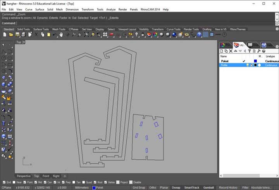This screenshot has height=190, width=279.
Task: Toggle the Point osnap checkbox
Action: click(x=25, y=182)
